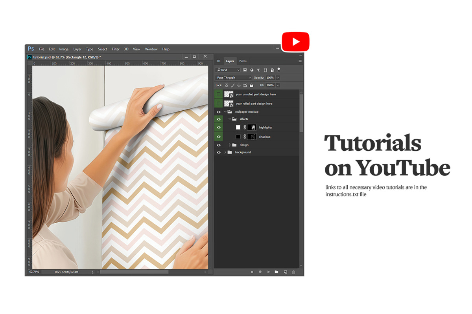
Task: Filter layers by adjustment layer icon
Action: [252, 70]
